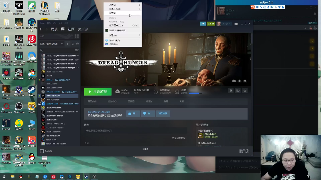
Task: Open collections grid view icon in library sidebar
Action: 77,36
